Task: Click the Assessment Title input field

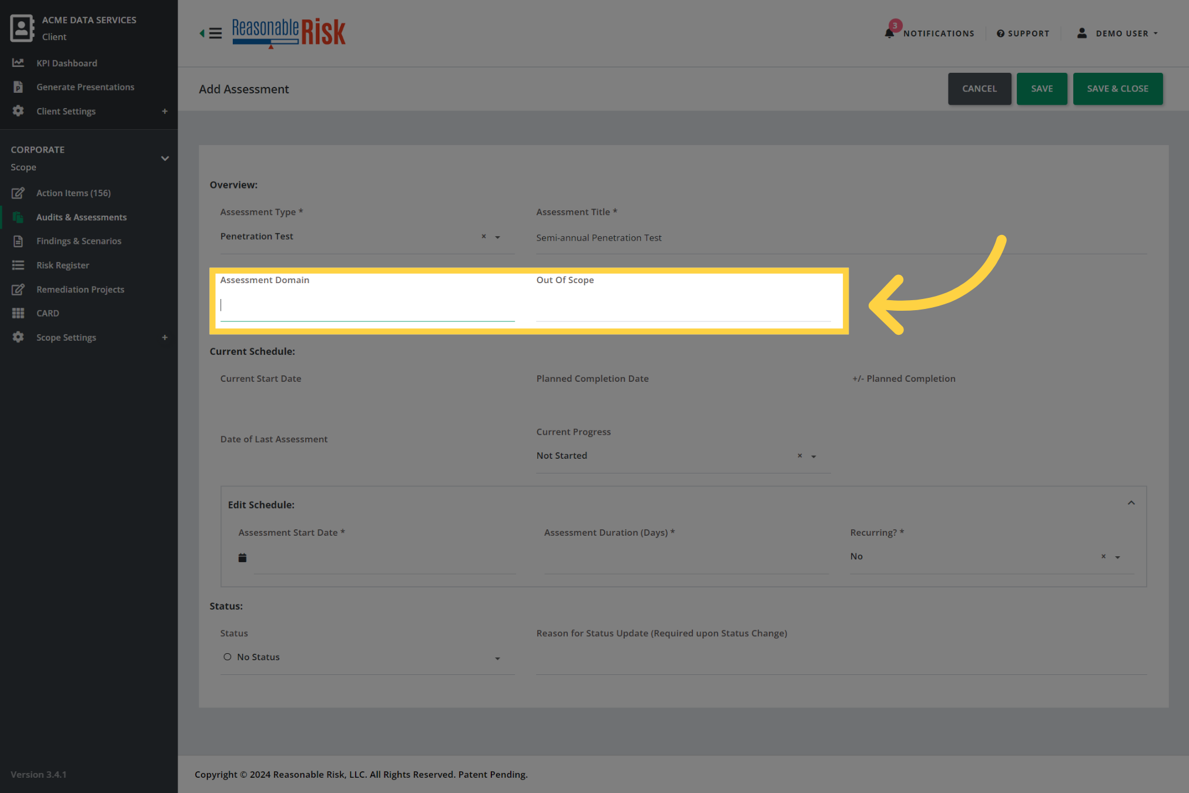Action: click(841, 238)
